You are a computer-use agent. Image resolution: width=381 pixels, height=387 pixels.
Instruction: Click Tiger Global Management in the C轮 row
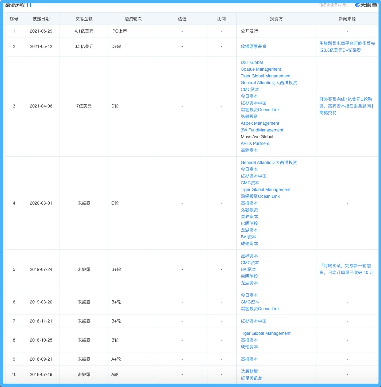265,190
